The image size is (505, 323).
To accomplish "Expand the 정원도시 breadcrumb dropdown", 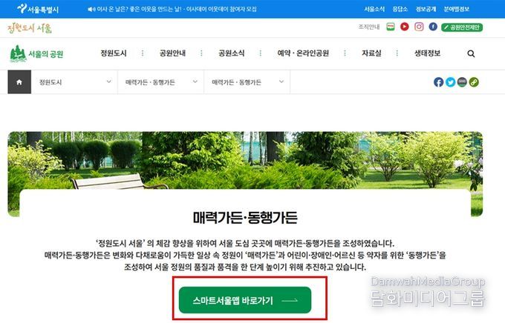I will [x=74, y=82].
